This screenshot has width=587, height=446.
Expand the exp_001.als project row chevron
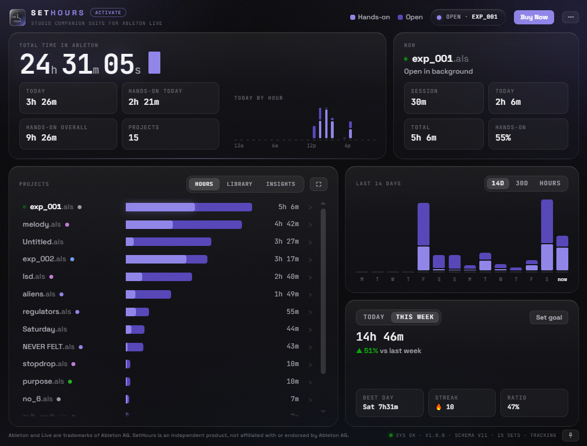point(310,207)
